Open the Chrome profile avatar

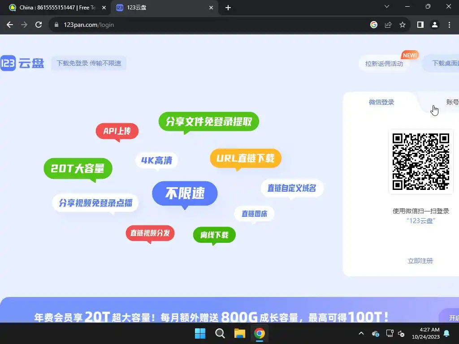pos(435,25)
